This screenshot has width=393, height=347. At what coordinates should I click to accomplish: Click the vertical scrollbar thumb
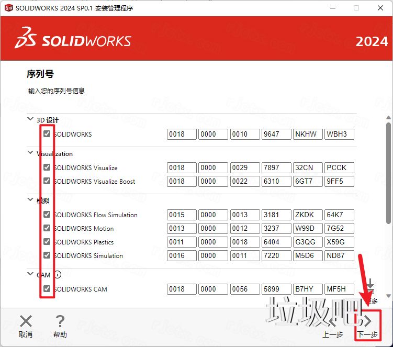[388, 173]
